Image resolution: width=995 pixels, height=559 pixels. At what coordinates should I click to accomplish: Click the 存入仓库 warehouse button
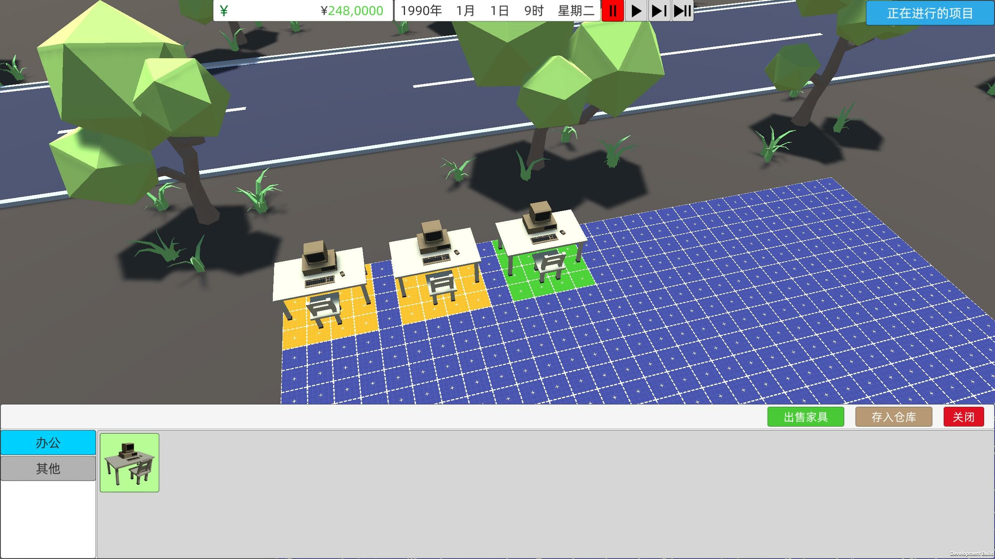pyautogui.click(x=894, y=417)
